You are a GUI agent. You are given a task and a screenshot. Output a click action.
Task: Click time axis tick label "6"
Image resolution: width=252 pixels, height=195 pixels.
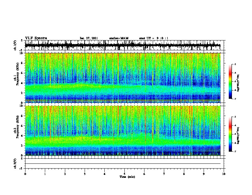(144, 174)
